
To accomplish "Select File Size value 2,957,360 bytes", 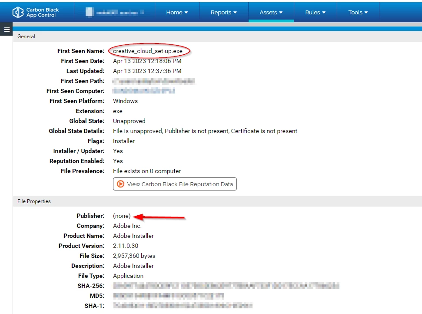I will pyautogui.click(x=134, y=256).
